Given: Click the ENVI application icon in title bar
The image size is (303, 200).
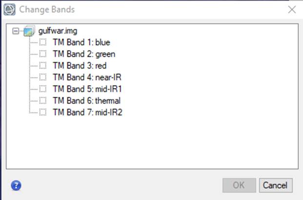Looking at the screenshot, I should pyautogui.click(x=9, y=9).
